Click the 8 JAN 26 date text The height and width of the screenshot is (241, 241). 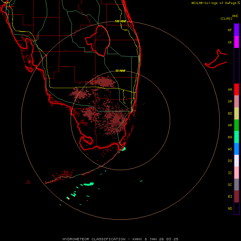(154, 239)
